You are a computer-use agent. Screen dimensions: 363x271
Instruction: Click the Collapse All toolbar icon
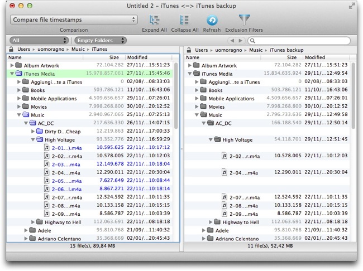point(184,20)
